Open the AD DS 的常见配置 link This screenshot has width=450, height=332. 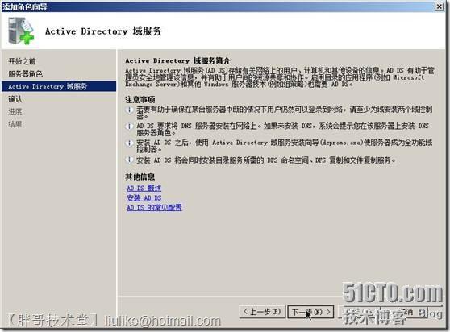(x=154, y=208)
